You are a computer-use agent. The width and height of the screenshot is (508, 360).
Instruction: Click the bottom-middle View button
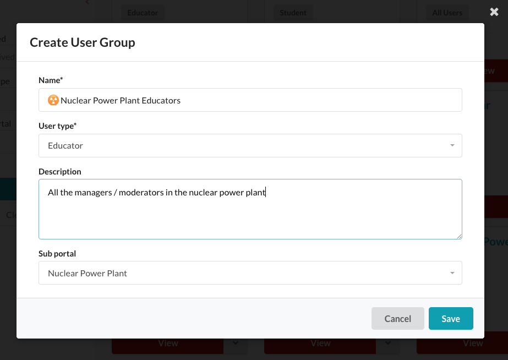(320, 343)
